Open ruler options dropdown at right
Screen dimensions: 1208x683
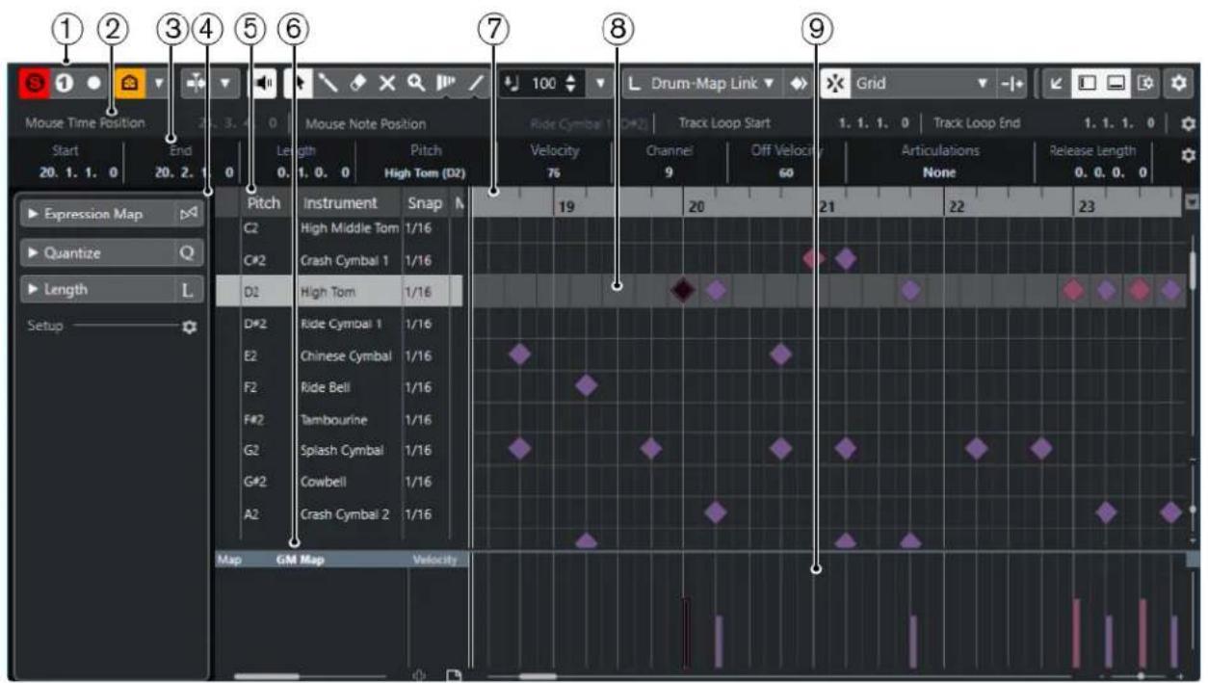[x=1194, y=202]
